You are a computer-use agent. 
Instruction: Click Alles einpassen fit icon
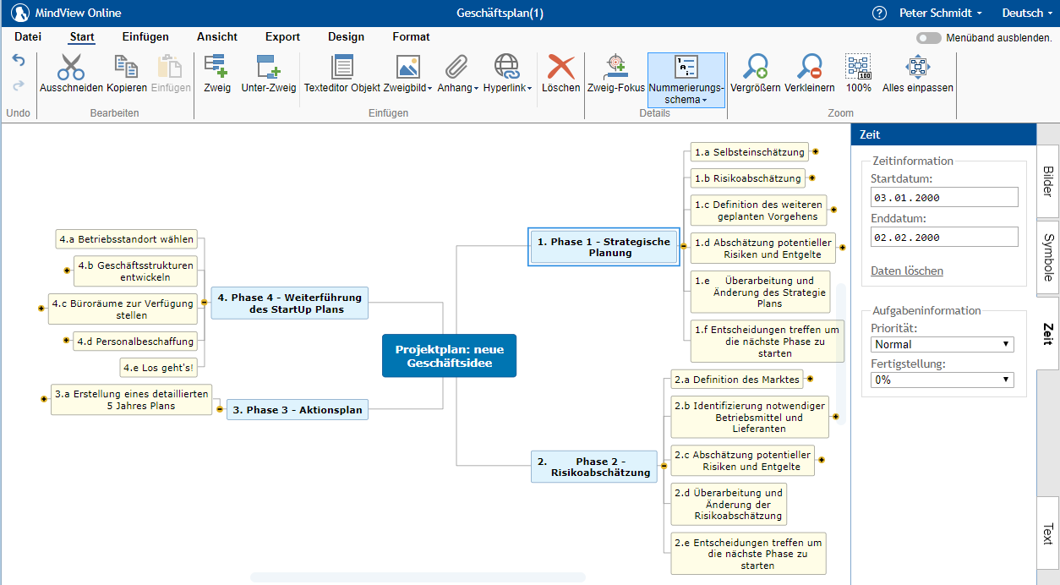click(918, 67)
